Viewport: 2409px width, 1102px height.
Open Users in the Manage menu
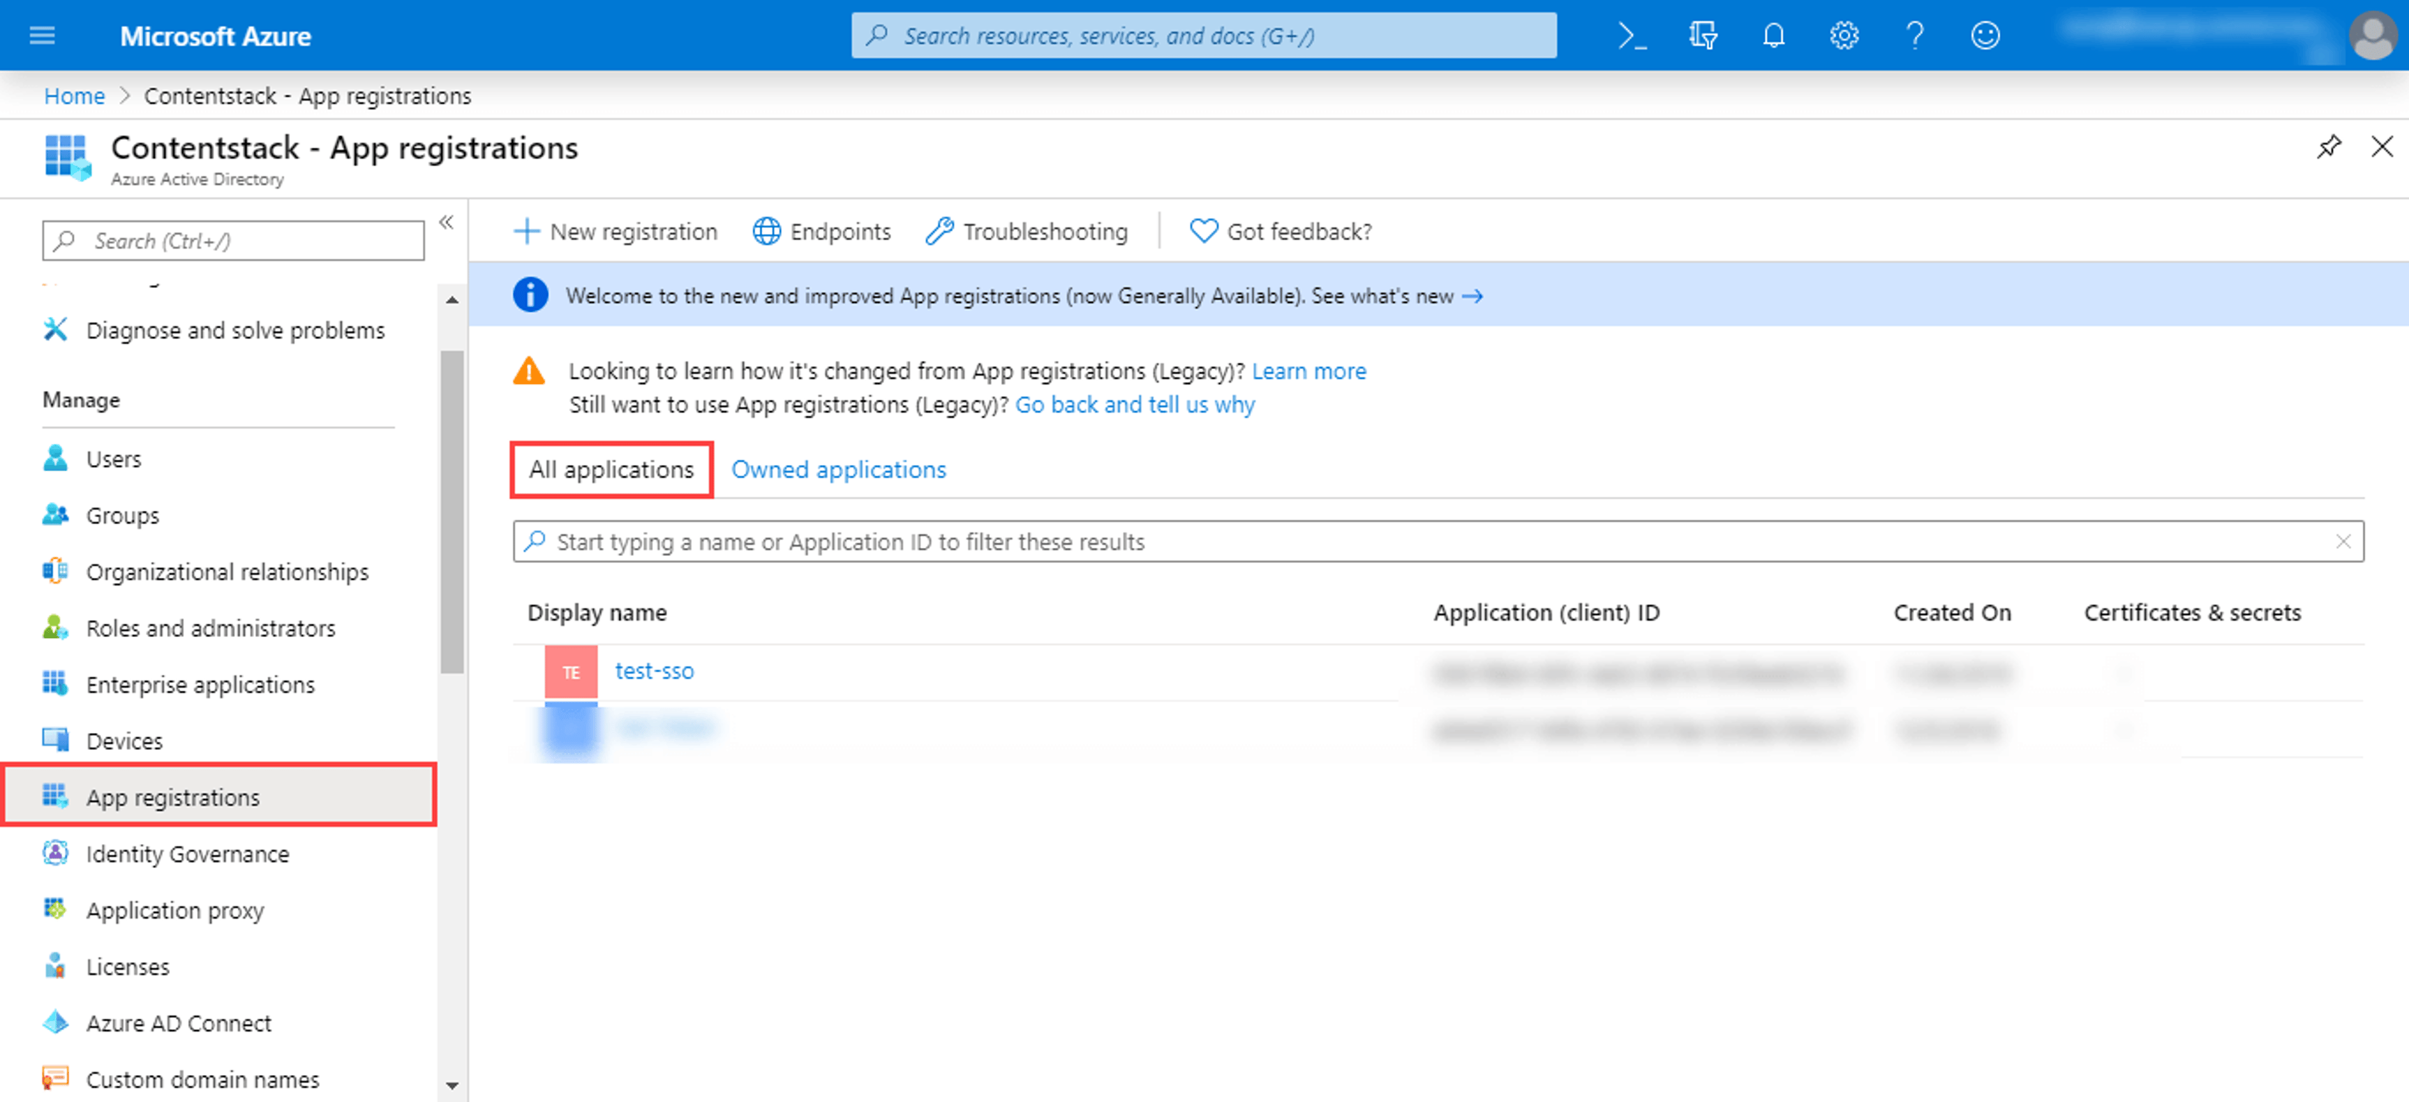[x=113, y=459]
